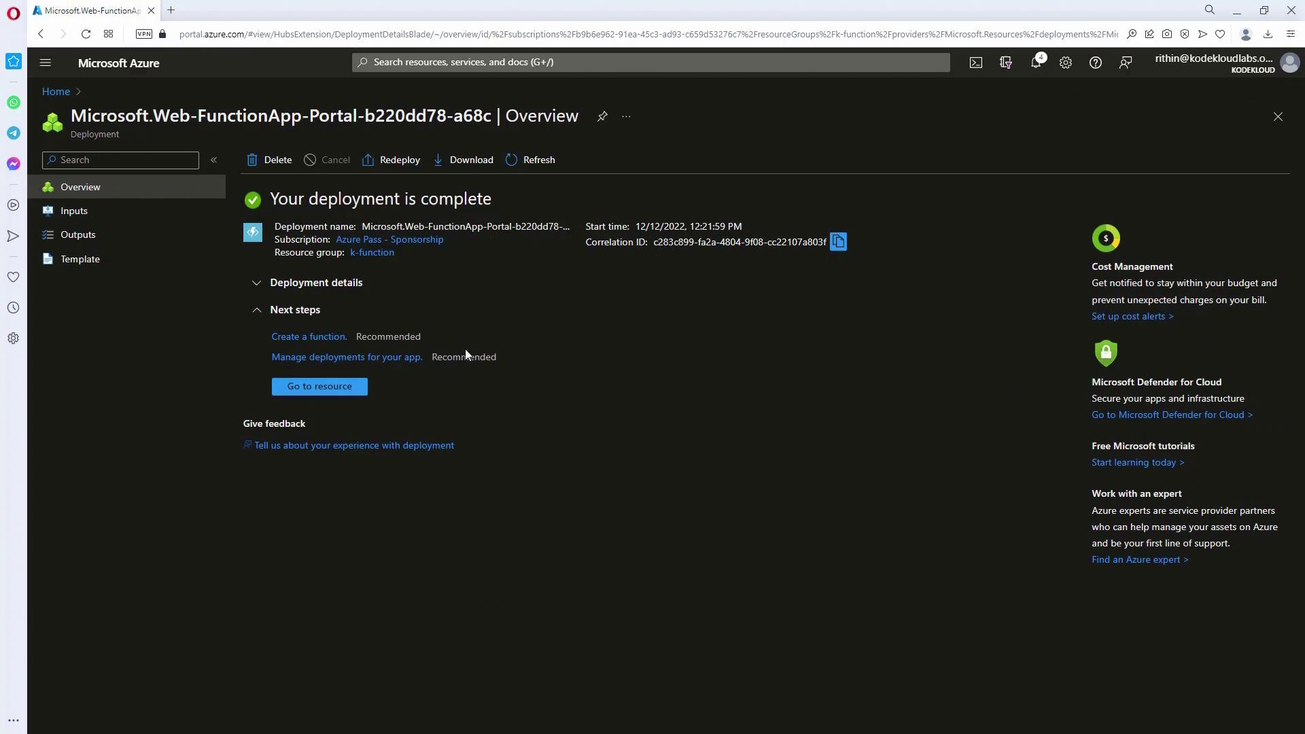Click the Refresh toolbar button

click(x=530, y=160)
